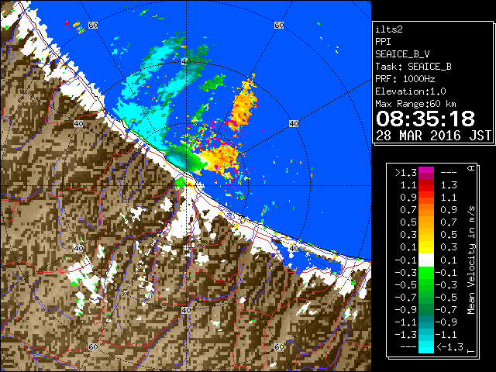
Task: Click the "<-1.3" legend label
Action: [x=449, y=347]
